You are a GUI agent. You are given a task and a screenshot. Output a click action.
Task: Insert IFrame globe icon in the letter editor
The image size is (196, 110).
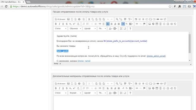pos(175,24)
